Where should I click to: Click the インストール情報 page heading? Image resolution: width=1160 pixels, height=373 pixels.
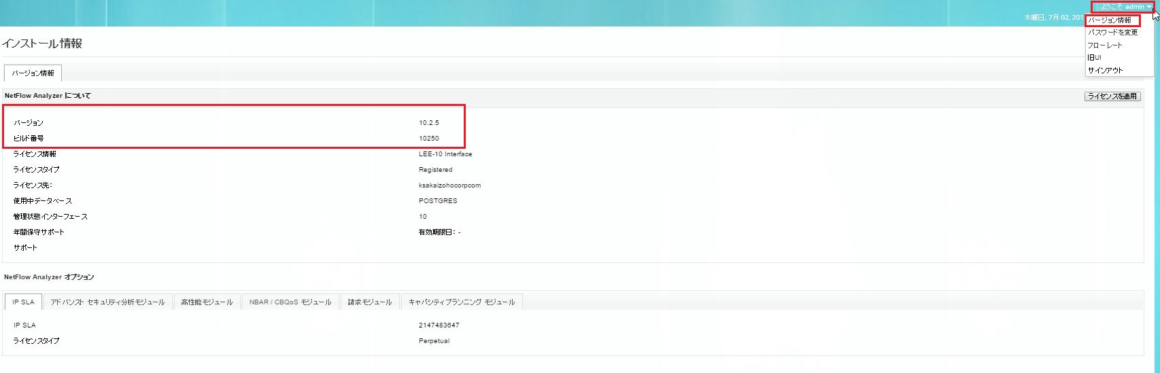[x=42, y=43]
